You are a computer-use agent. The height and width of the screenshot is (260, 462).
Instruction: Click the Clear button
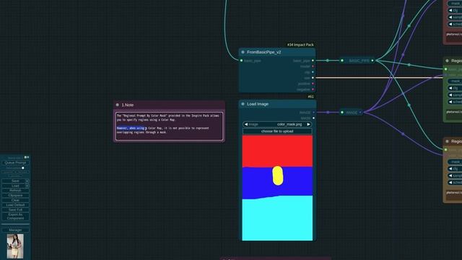[15, 200]
